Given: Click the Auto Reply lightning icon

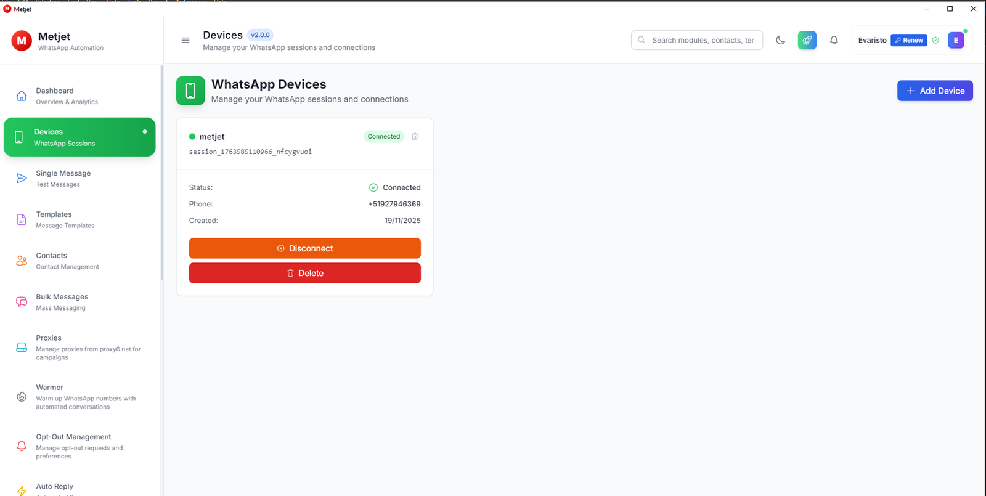Looking at the screenshot, I should (22, 490).
